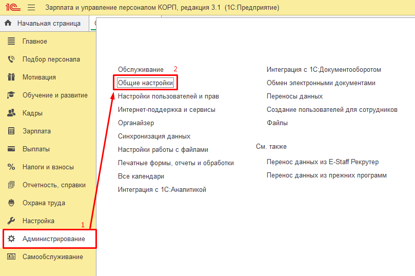Open the Органайзер link
Screen dimensions: 415x276
tap(136, 123)
